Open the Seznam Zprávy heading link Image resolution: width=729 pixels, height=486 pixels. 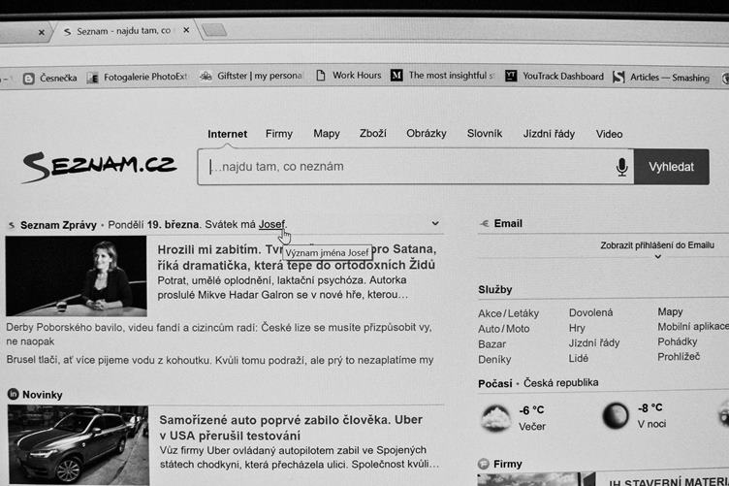pos(58,225)
